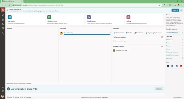Screen dimensions: 184x99
Task: Dismiss the Enable Generative AI banner
Action: pyautogui.click(x=181, y=10)
